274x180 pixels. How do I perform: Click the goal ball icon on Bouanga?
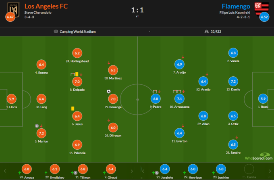(108, 92)
